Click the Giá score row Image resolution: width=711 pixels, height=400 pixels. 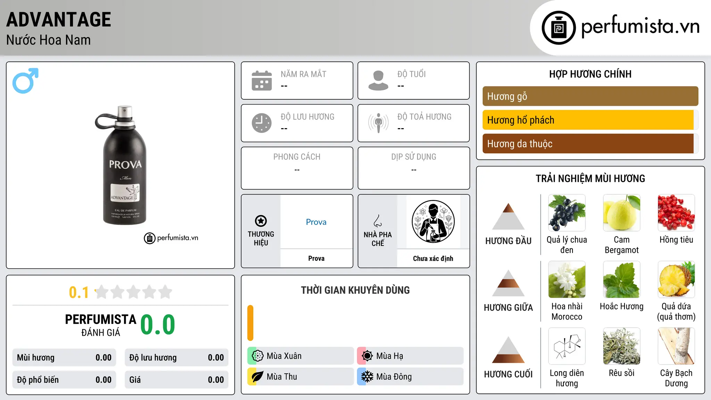pos(176,380)
